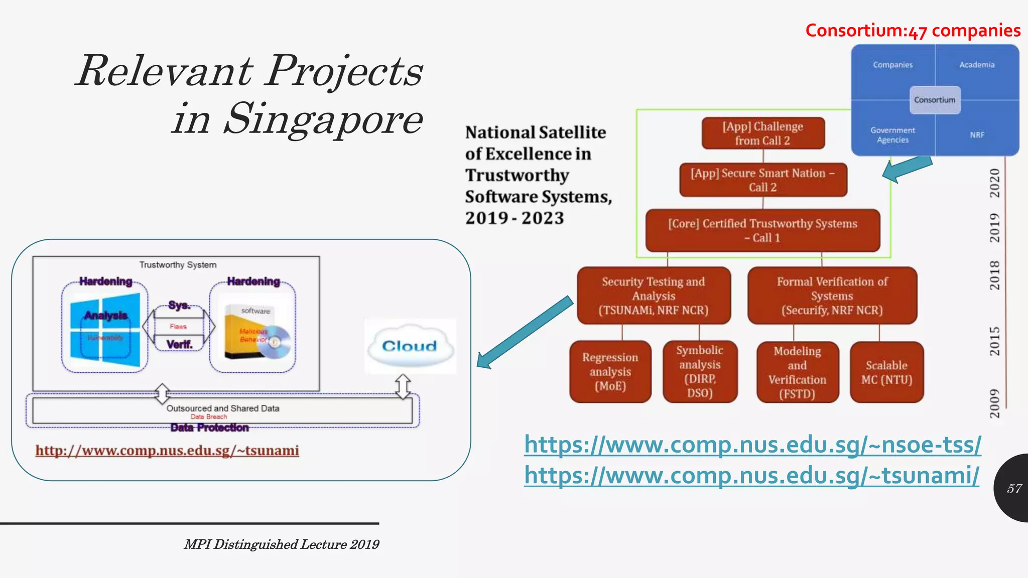Click Formal Verification of Systems box
Screen dimensions: 1028x578
(832, 296)
